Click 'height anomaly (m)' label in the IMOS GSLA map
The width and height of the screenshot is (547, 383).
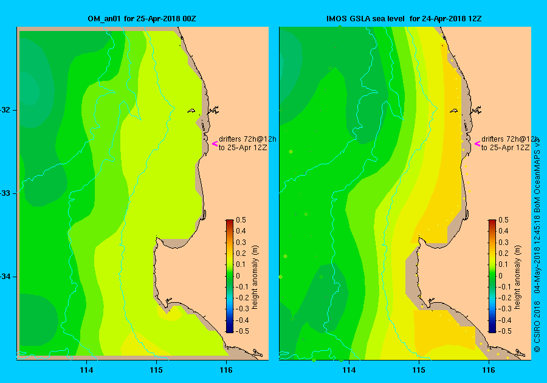click(517, 277)
